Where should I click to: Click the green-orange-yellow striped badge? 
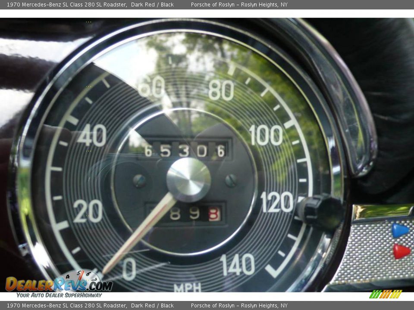click(x=386, y=294)
